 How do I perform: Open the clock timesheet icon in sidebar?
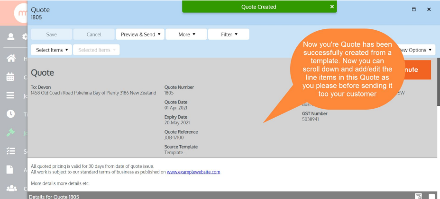point(10,113)
